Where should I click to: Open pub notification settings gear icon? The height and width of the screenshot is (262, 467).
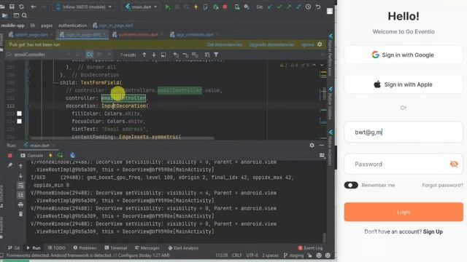point(320,44)
